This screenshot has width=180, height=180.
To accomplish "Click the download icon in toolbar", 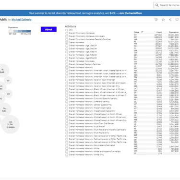I will (177, 20).
